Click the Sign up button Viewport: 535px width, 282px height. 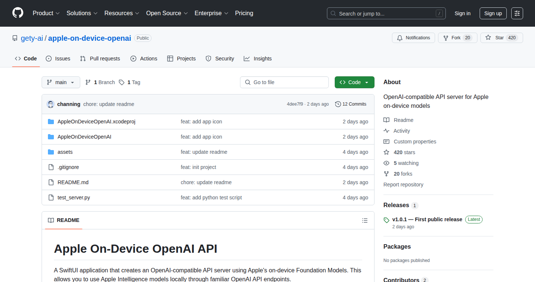click(493, 13)
